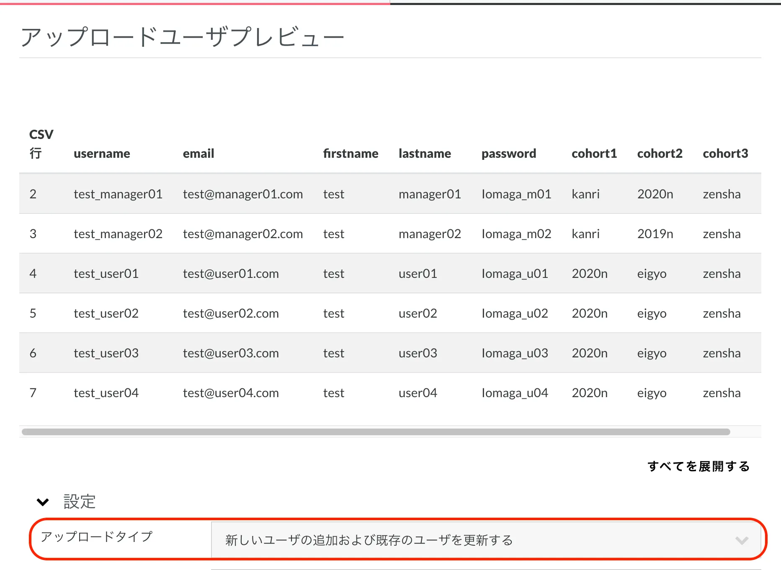The image size is (781, 570).
Task: Click the test@manager02.com email cell
Action: point(242,234)
